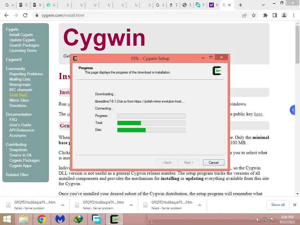Close the active Cygwin tab

pyautogui.click(x=229, y=5)
